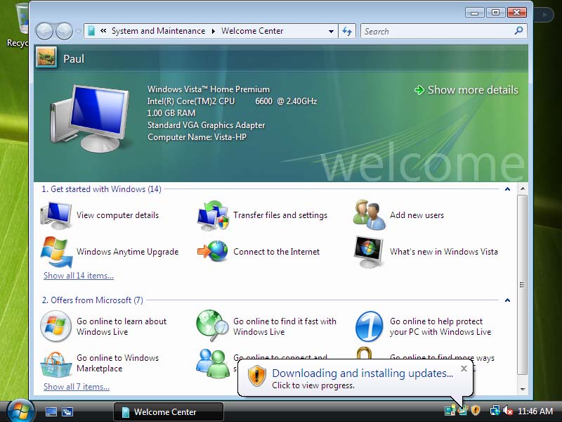Collapse the Get started with Windows section
The width and height of the screenshot is (562, 422).
click(x=507, y=189)
